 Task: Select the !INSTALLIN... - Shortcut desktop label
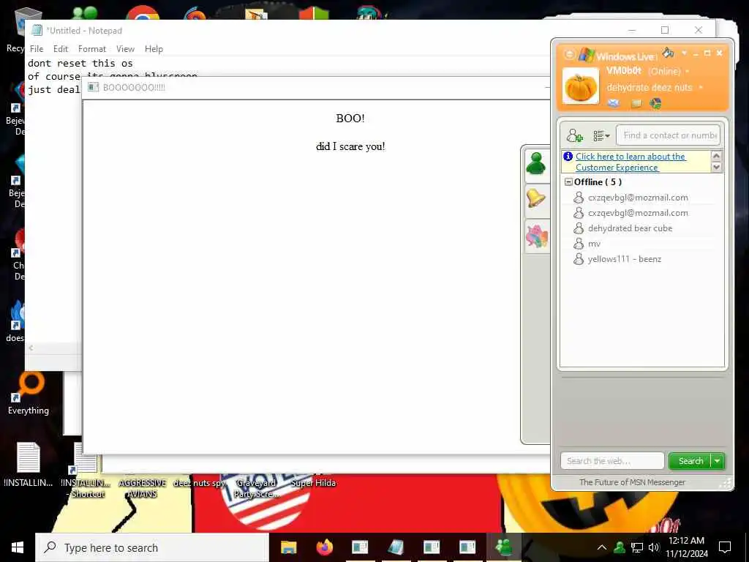(86, 488)
